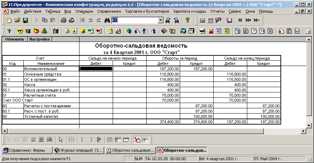Click the green arrow document icon
This screenshot has width=314, height=163.
click(91, 31)
